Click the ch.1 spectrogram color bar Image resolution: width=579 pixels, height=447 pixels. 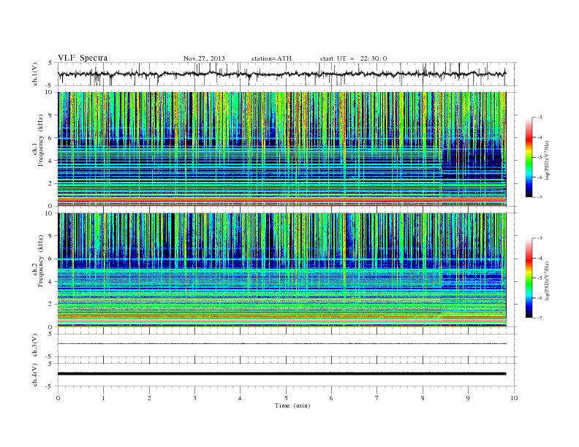click(529, 158)
